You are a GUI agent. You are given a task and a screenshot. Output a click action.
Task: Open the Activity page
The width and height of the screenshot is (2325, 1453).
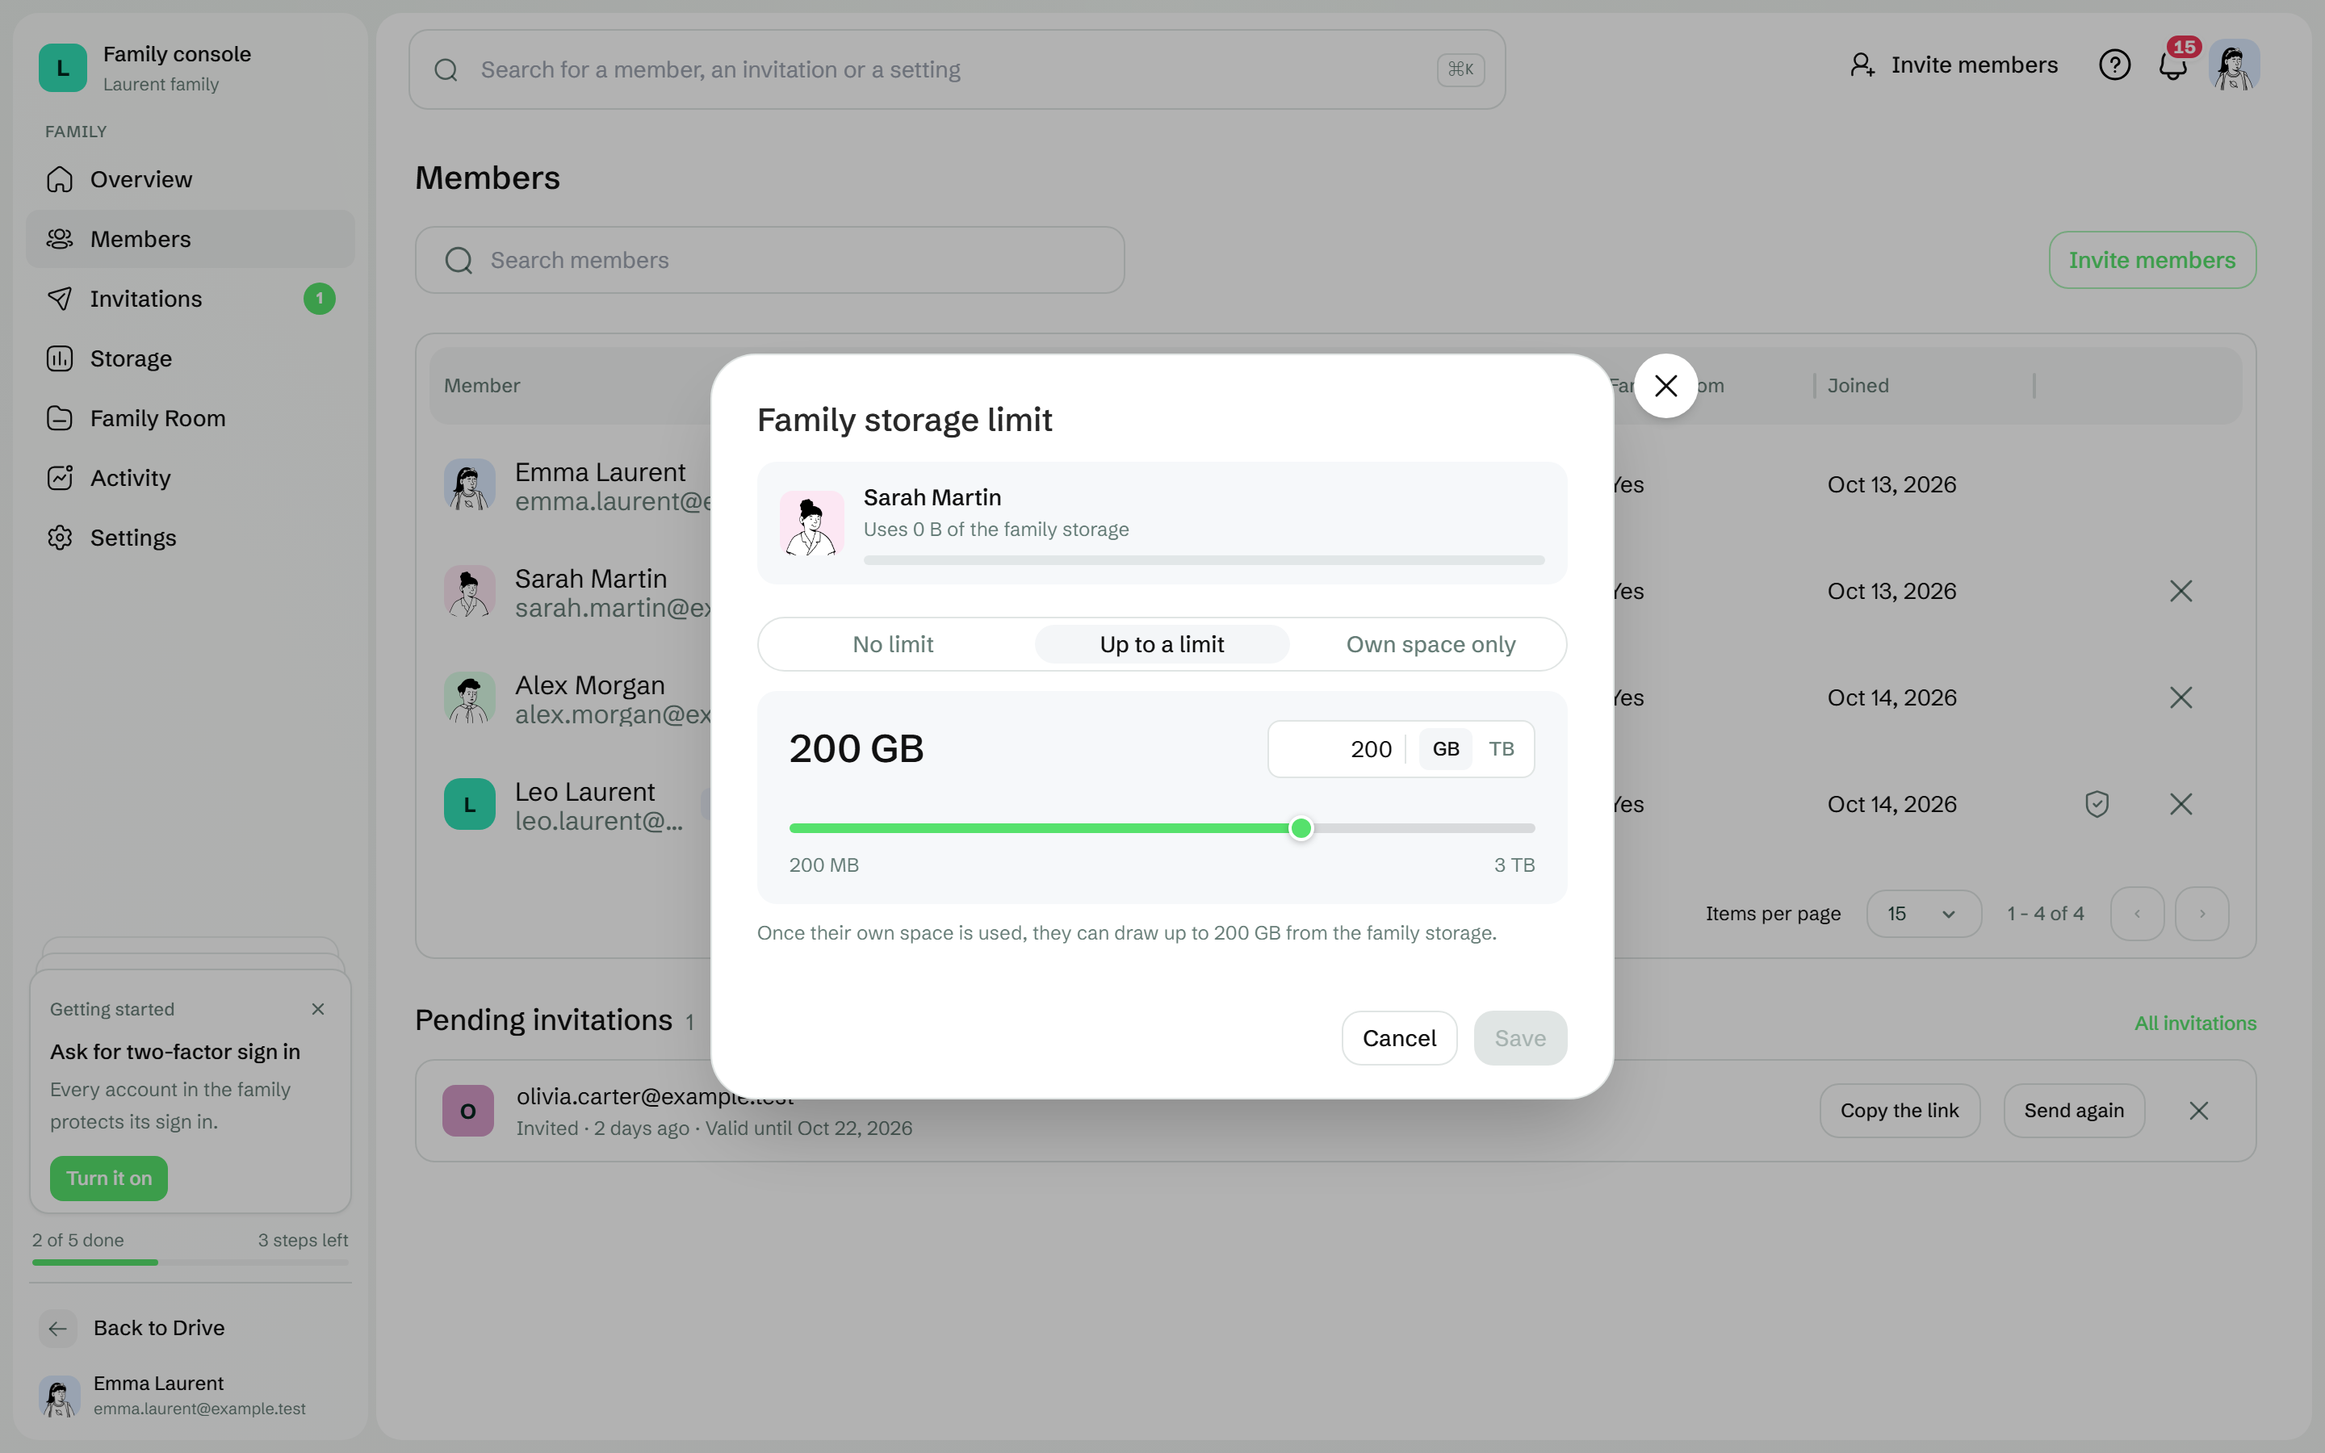[191, 478]
